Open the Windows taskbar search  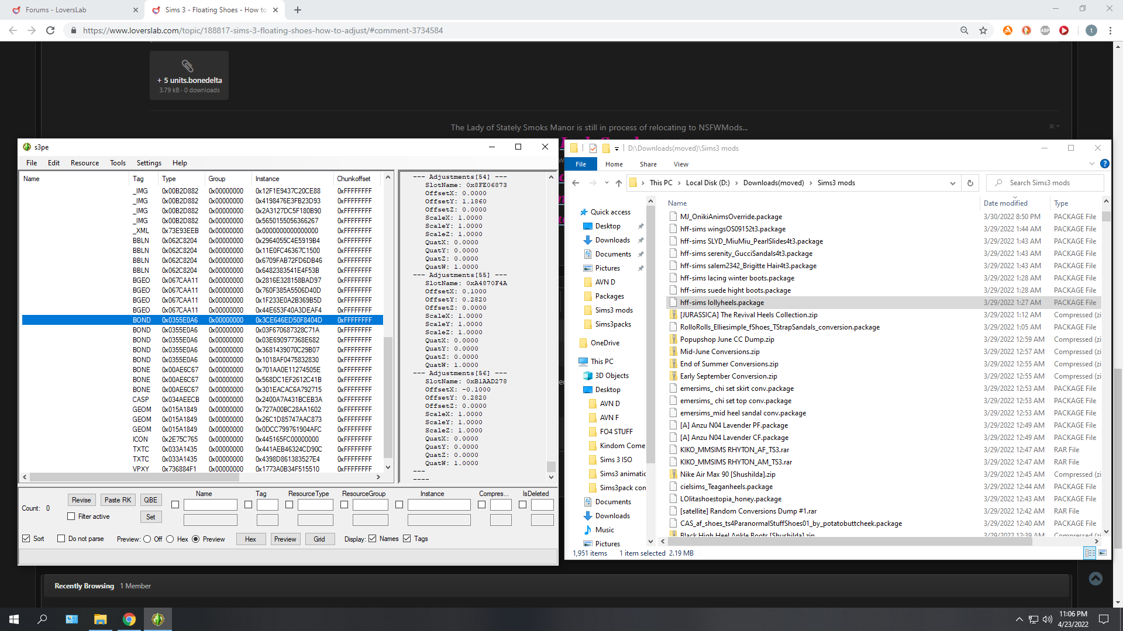pos(42,619)
